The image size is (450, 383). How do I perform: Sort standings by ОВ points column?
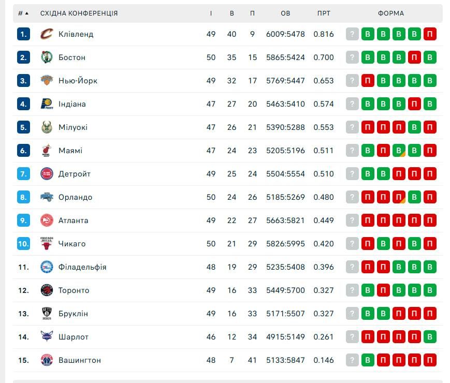(285, 13)
